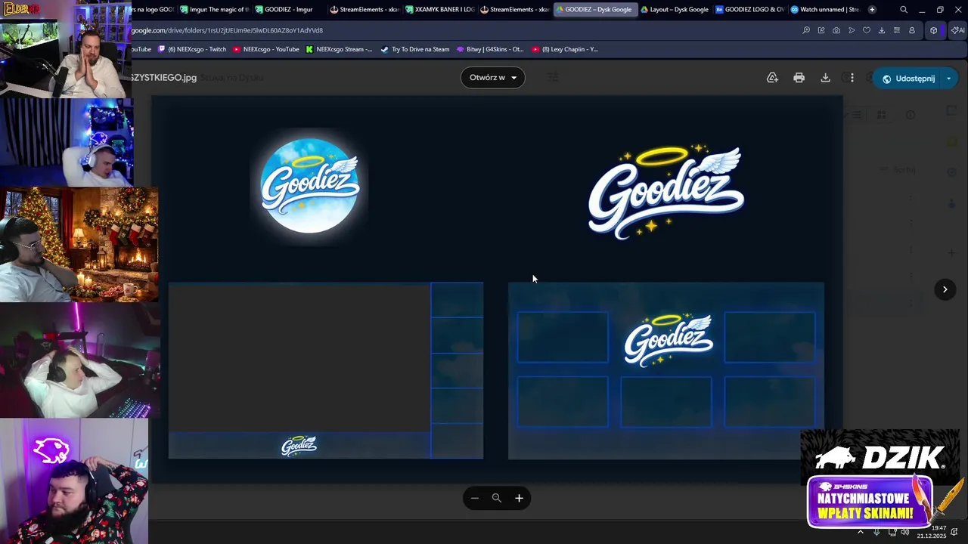Zoom out with the minus button
968x544 pixels.
(474, 498)
